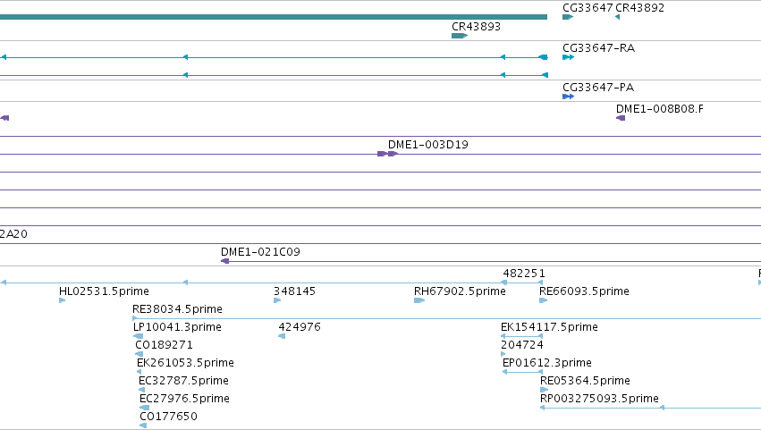
Task: Click the 482251 feature segment
Action: click(521, 282)
